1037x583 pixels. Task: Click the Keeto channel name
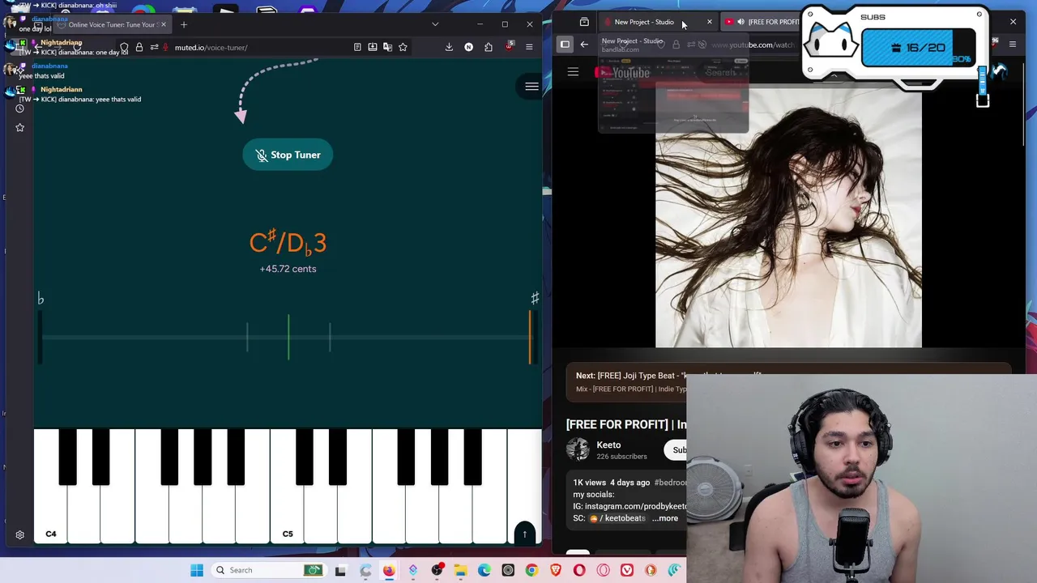(608, 445)
